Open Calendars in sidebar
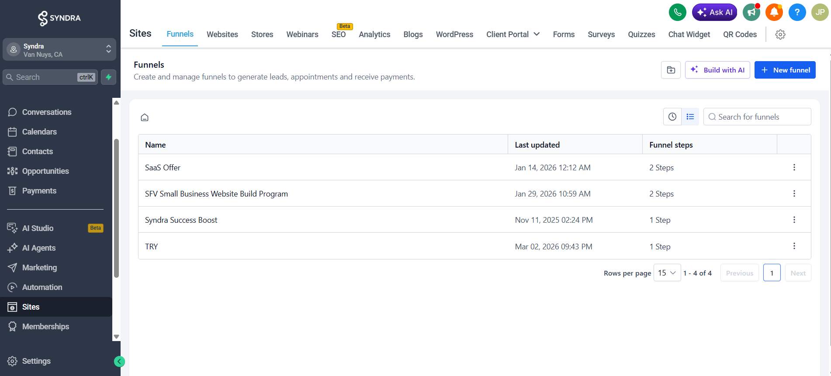This screenshot has height=376, width=831. 39,132
